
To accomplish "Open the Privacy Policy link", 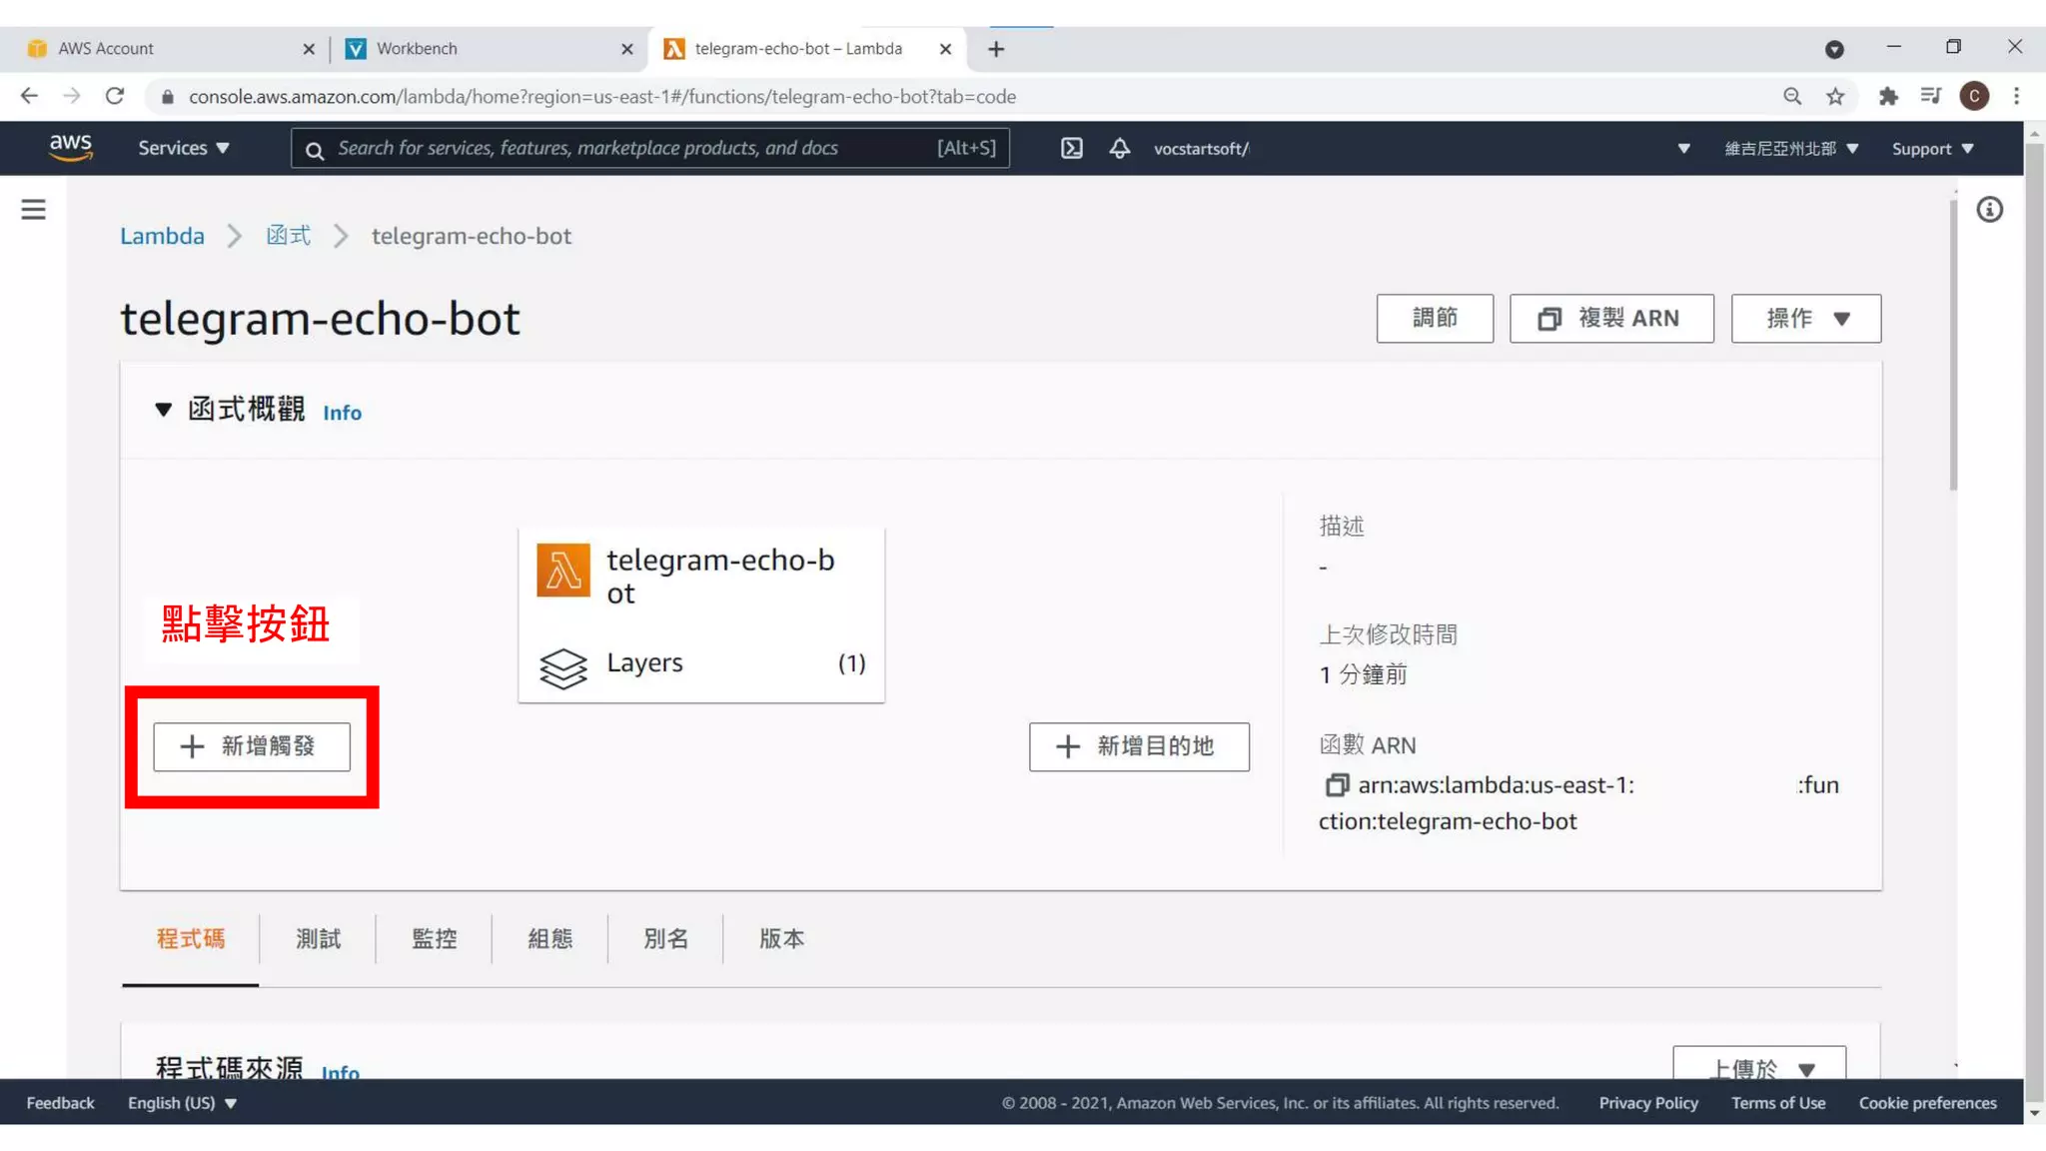I will pos(1648,1103).
